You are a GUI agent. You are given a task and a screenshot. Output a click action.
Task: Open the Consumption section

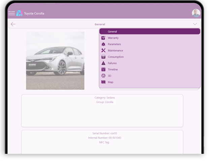pos(150,57)
